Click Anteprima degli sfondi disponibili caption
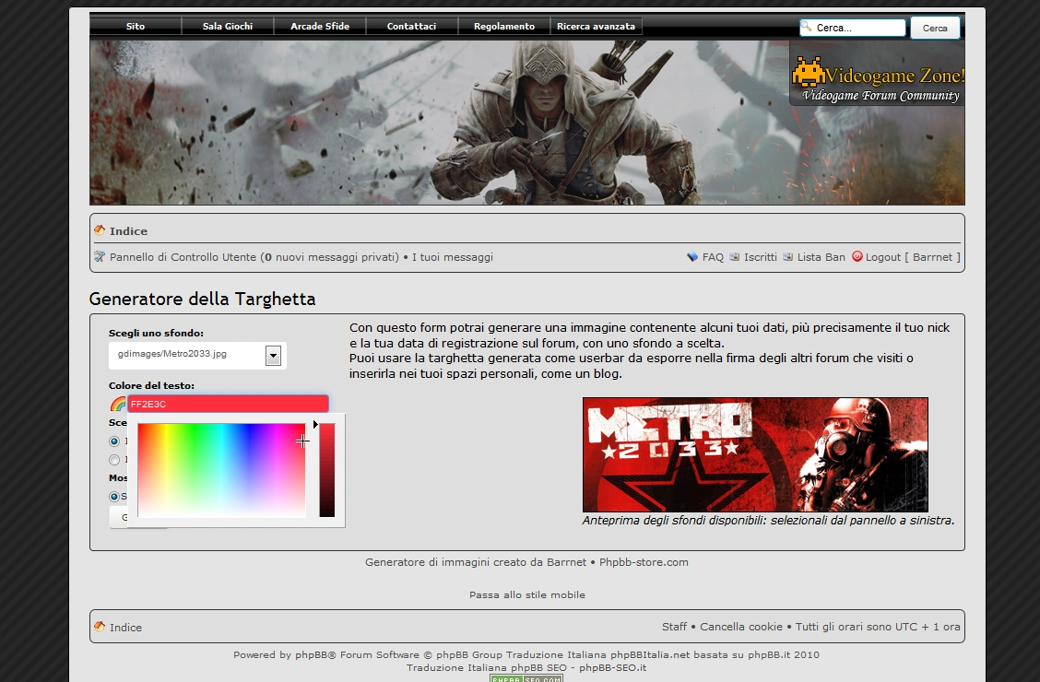 pyautogui.click(x=768, y=521)
